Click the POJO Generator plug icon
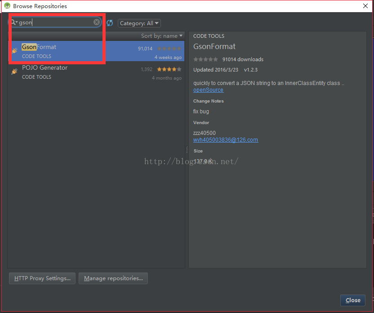The width and height of the screenshot is (374, 313). pos(14,72)
